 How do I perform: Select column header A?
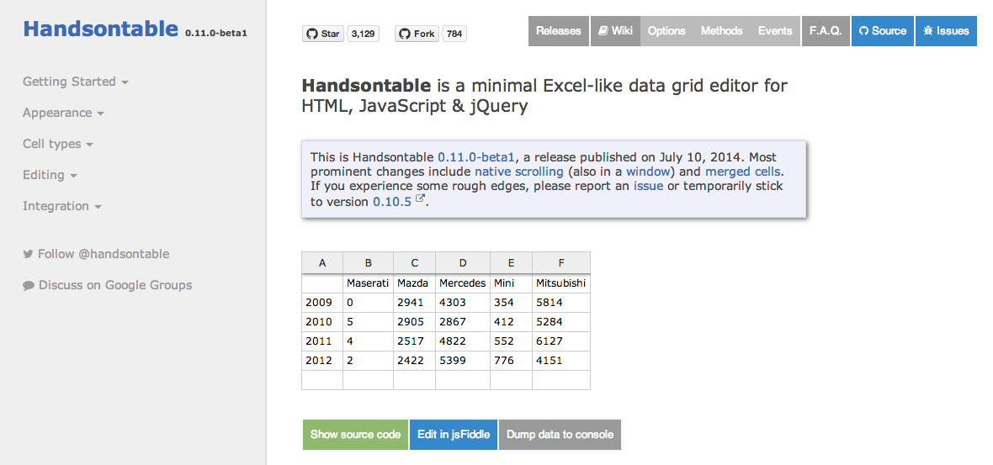coord(322,263)
